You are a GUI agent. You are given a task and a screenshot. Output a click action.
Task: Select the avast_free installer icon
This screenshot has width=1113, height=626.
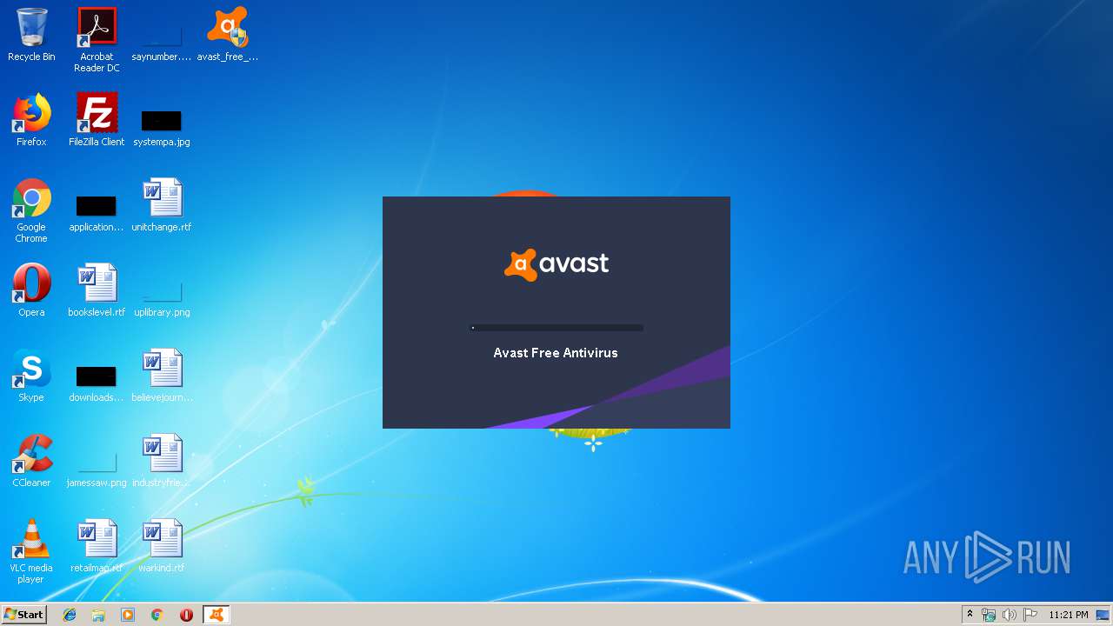coord(227,35)
